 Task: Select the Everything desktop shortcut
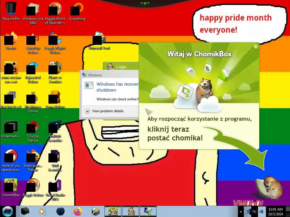click(77, 11)
